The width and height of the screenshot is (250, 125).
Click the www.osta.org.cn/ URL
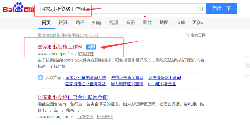[x=53, y=54]
